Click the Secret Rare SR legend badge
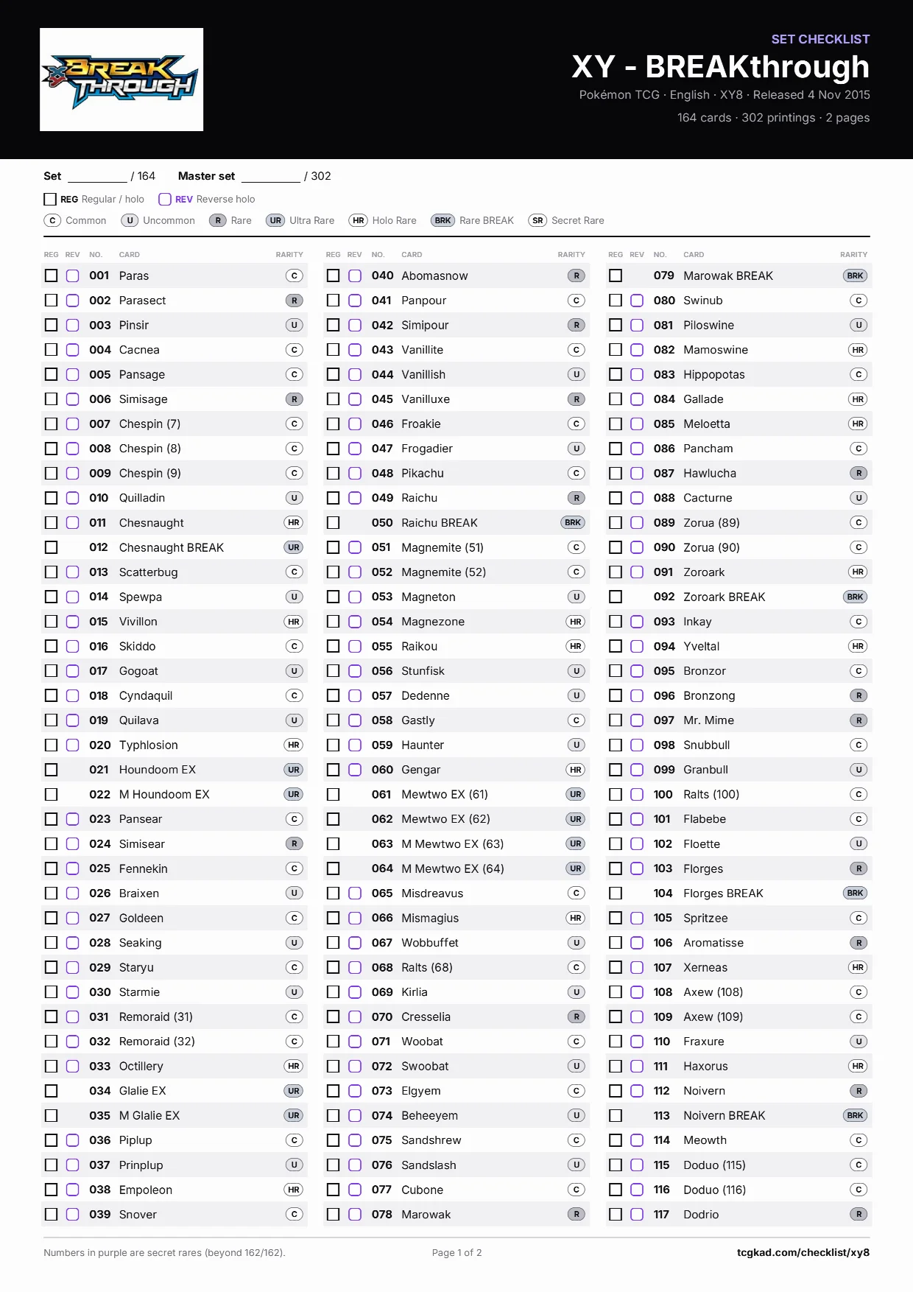 pos(537,220)
